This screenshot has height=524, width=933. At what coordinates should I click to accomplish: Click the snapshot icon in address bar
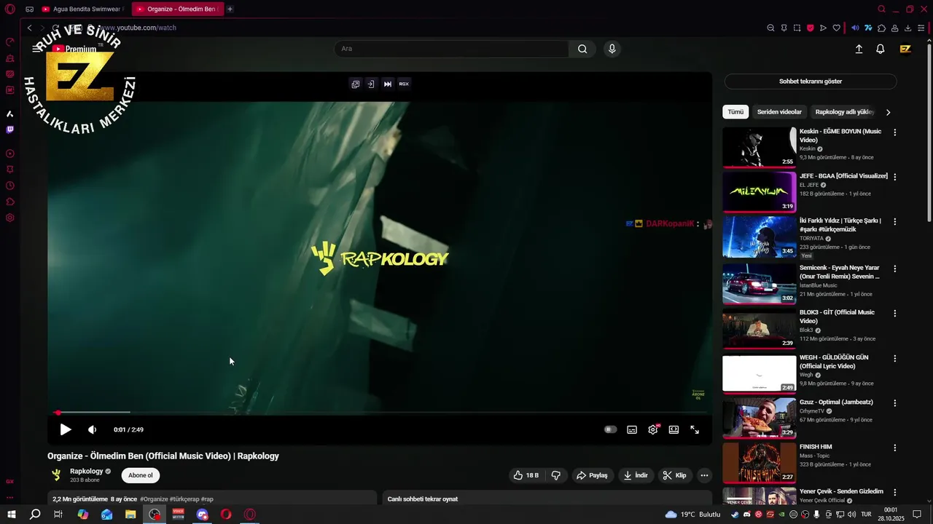[797, 28]
